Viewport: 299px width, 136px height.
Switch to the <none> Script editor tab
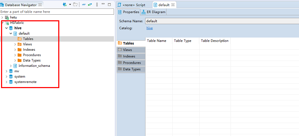click(132, 5)
